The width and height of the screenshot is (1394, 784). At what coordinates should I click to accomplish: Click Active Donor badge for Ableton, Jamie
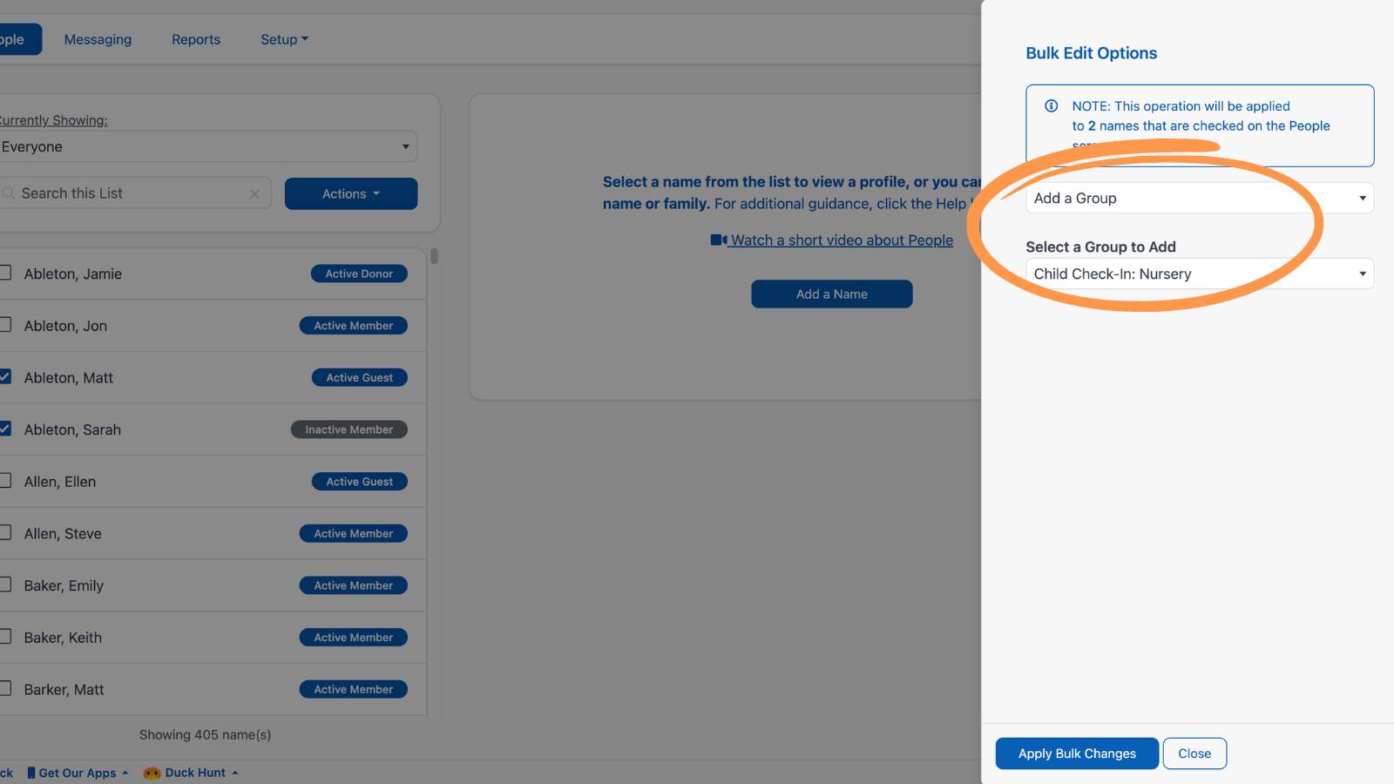tap(359, 274)
